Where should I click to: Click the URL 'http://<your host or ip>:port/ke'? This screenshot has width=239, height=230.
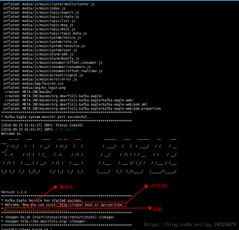(x=91, y=205)
